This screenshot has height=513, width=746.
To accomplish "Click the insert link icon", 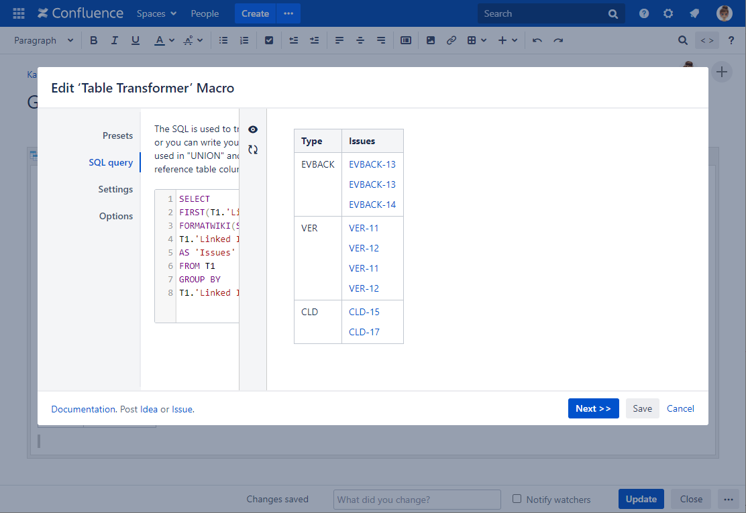I will point(451,40).
